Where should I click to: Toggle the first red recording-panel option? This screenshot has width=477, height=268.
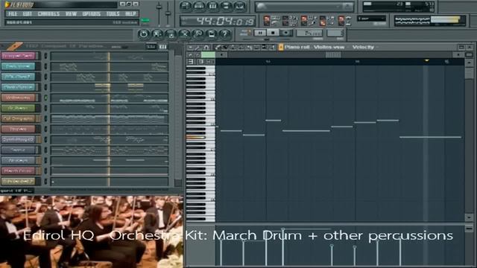pos(267,21)
